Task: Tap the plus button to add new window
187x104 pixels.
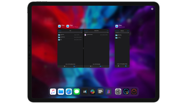Action: 152,9
